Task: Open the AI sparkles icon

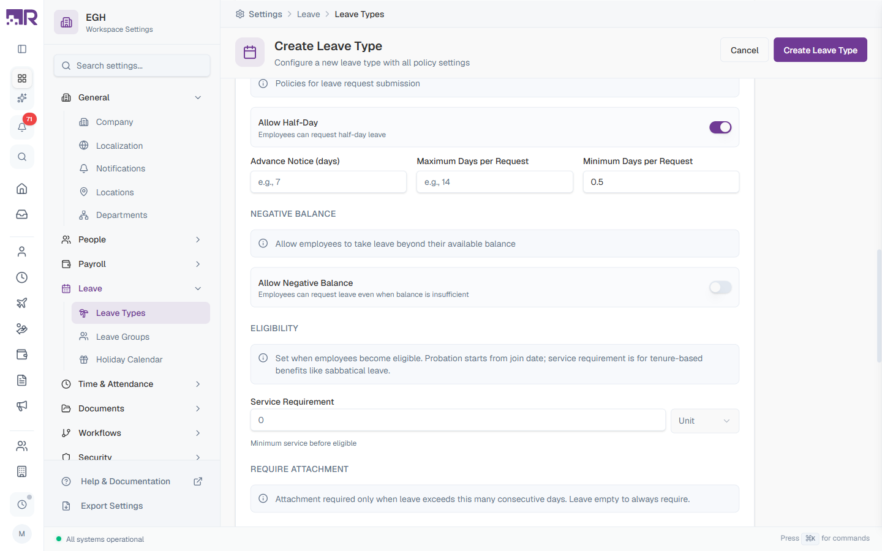Action: coord(22,98)
